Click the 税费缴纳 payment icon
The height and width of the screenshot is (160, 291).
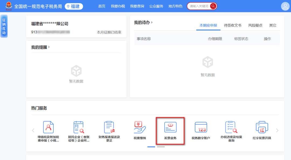[x=140, y=127]
